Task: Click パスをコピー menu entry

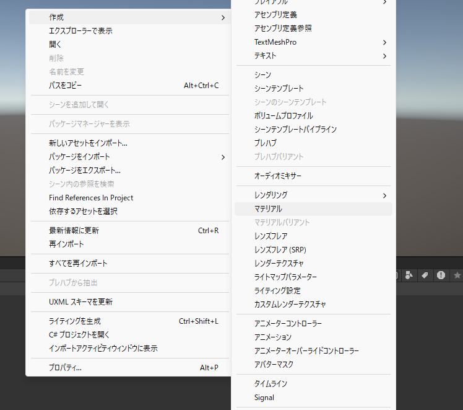Action: coord(66,86)
